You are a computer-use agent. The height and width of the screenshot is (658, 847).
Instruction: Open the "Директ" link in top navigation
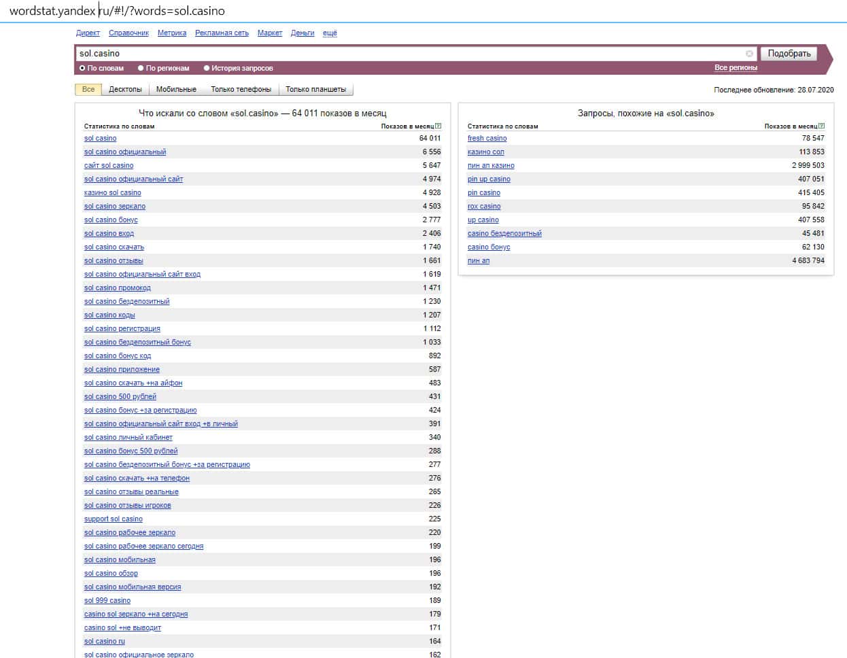[x=88, y=33]
